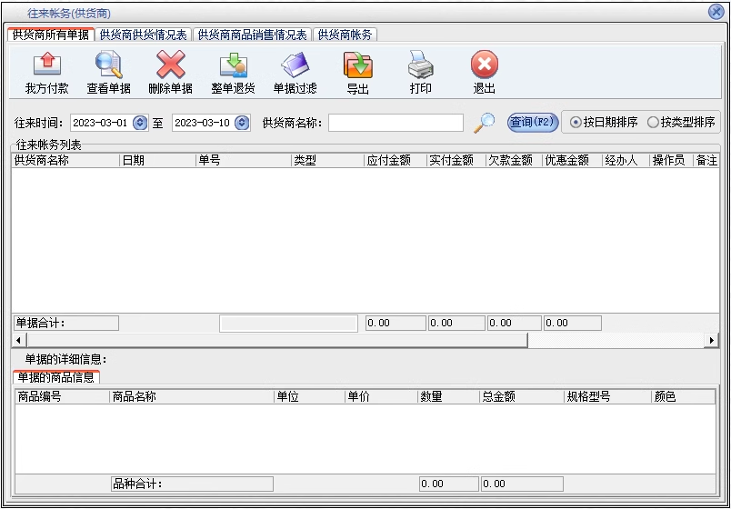Click the 我方付款 payment icon

pyautogui.click(x=47, y=65)
